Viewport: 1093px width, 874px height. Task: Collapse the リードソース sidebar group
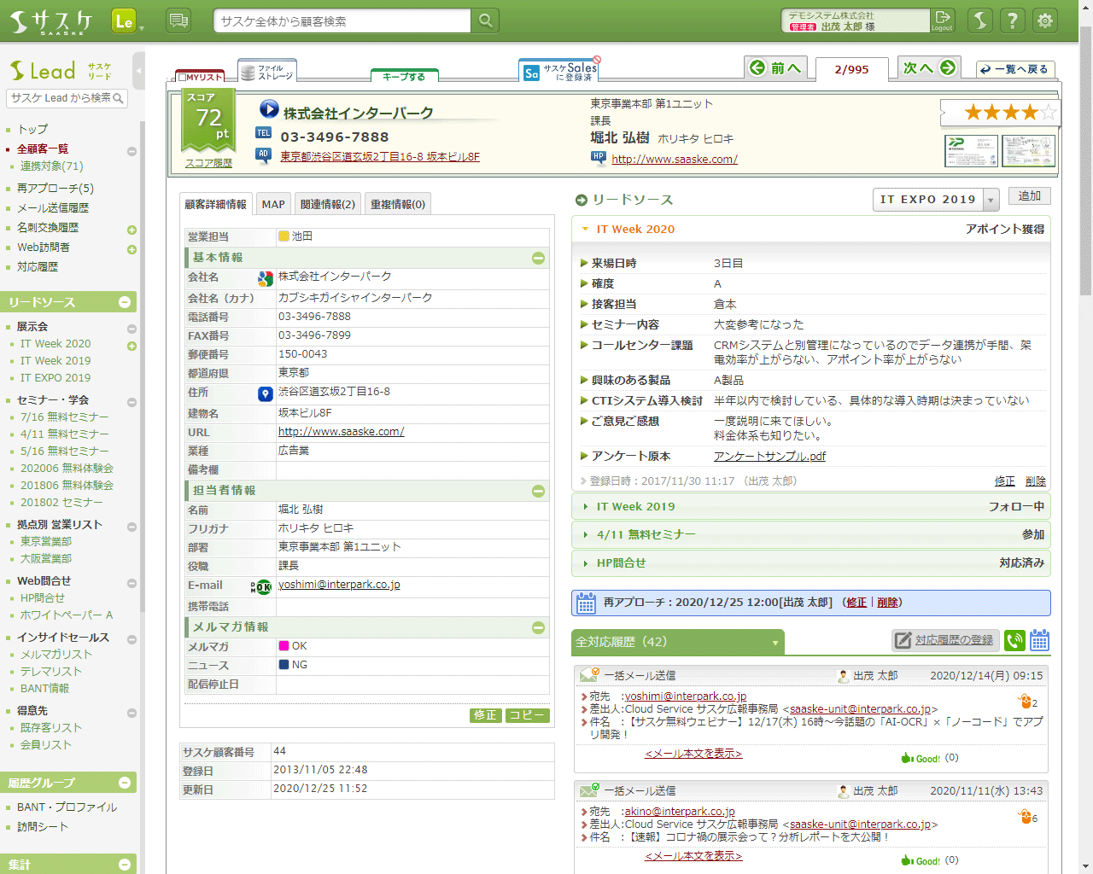click(125, 302)
